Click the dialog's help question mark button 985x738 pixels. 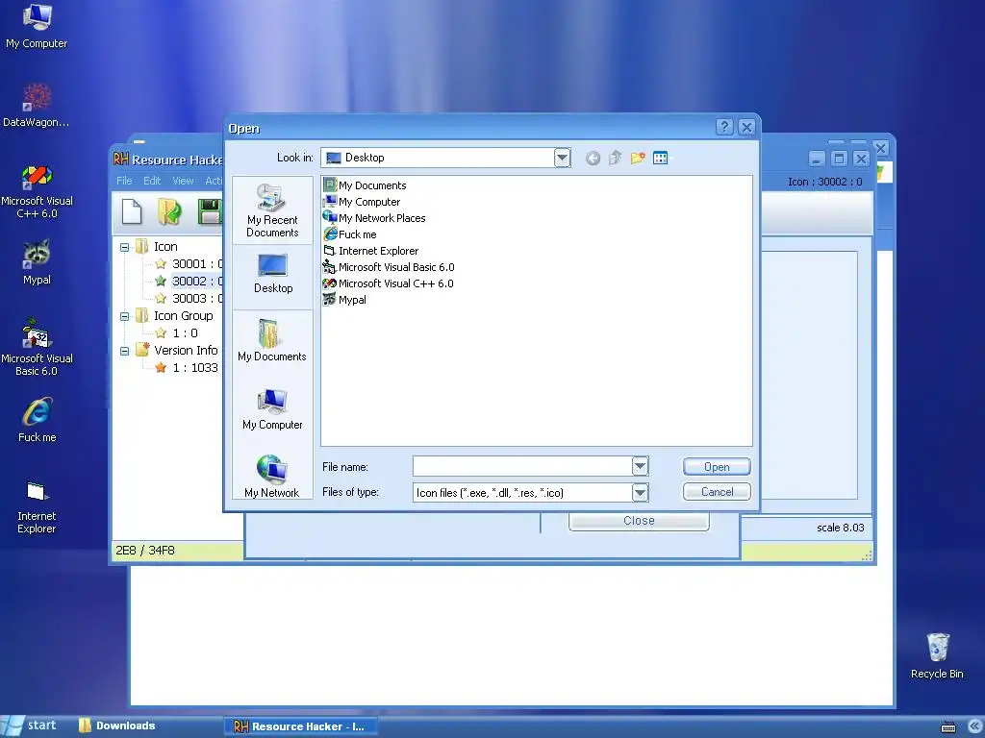click(724, 127)
